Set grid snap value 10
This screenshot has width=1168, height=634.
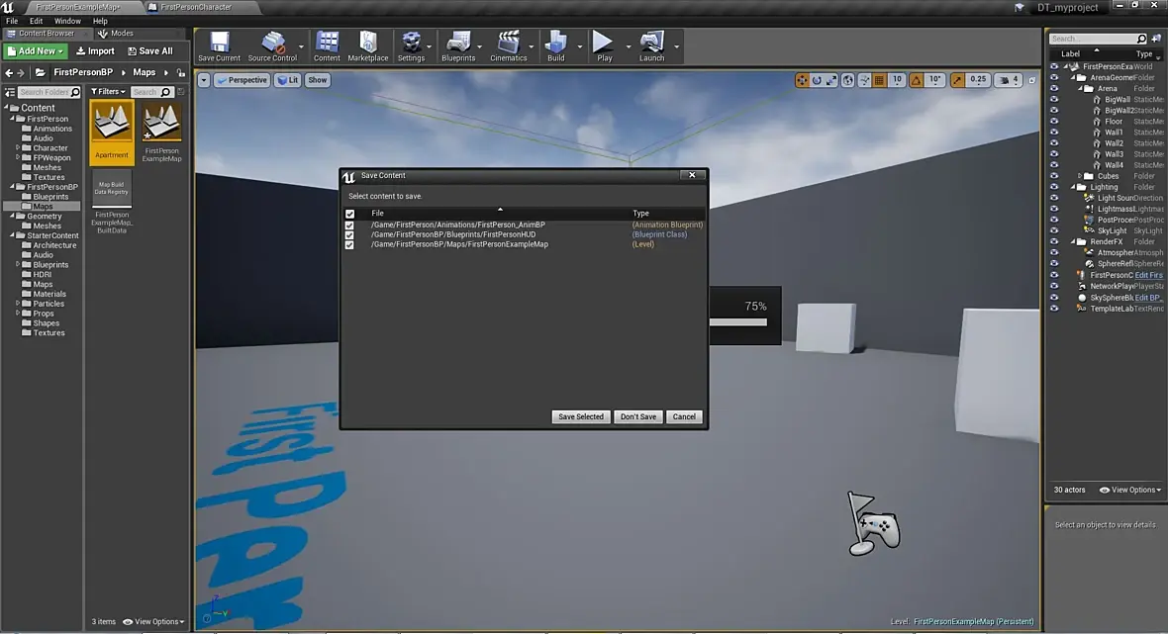[x=897, y=80]
